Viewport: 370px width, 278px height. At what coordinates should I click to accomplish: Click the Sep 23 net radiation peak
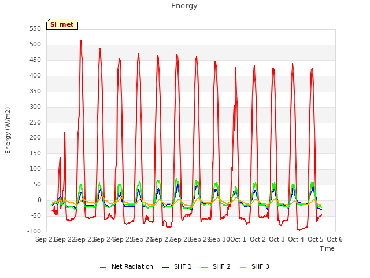click(x=81, y=41)
